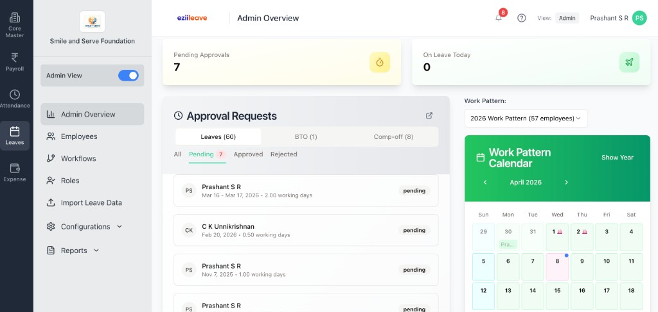Select April 2 on the calendar
Screen dimensions: 658x312
pos(582,237)
